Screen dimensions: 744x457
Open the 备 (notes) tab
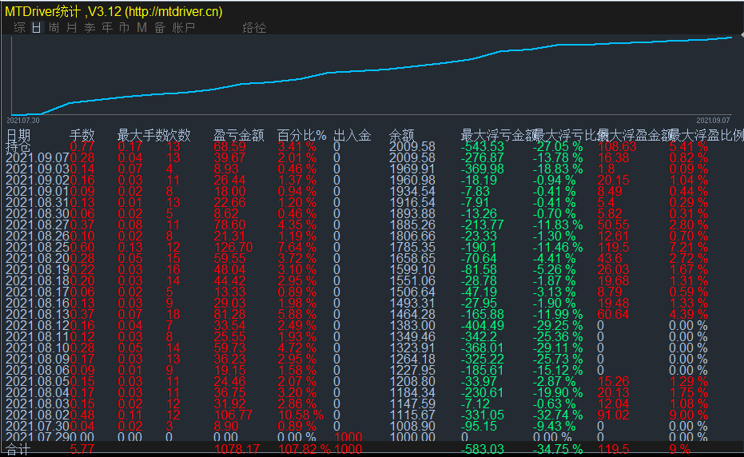159,28
